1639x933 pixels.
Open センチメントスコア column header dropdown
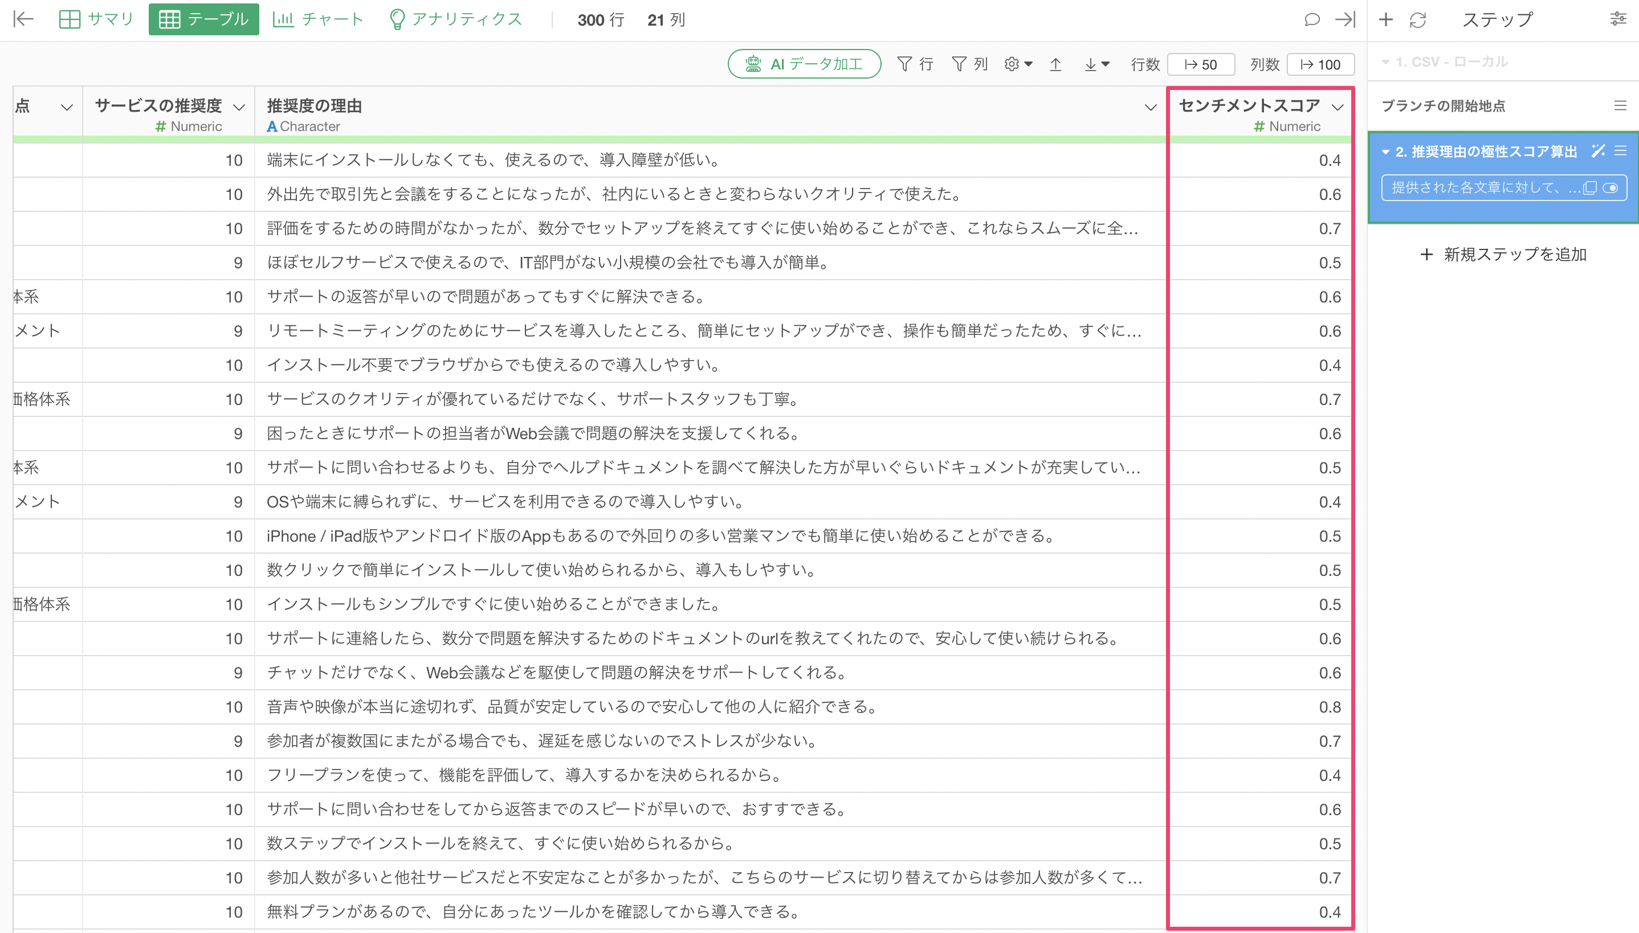(x=1336, y=107)
